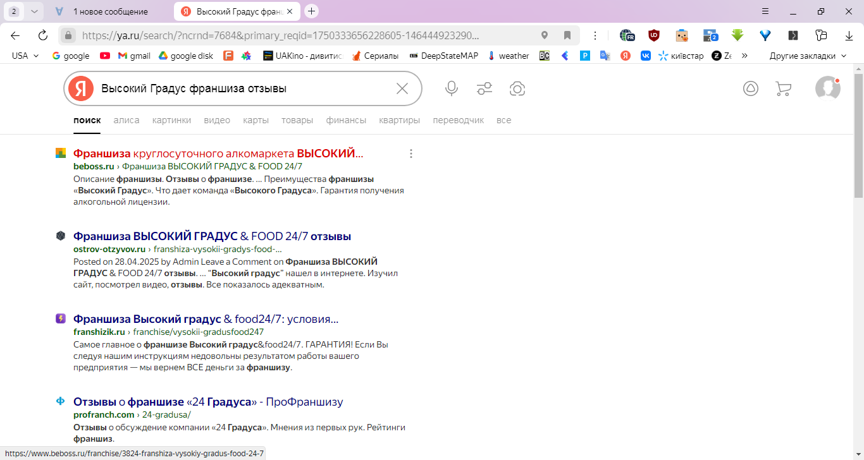The width and height of the screenshot is (864, 460).
Task: Click the profranch.com domain link
Action: [x=104, y=415]
